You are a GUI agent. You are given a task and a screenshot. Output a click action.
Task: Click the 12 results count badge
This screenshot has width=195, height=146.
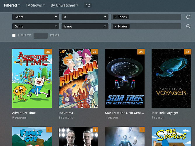(x=88, y=5)
